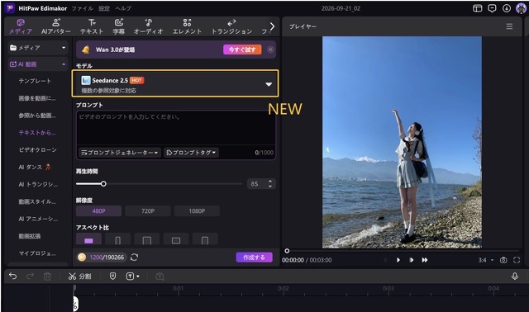Open the 3:4 aspect ratio dropdown
Viewport: 529px width, 312px height.
tap(486, 260)
